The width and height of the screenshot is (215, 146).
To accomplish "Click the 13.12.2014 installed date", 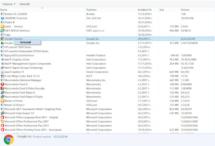I will click(x=145, y=14).
